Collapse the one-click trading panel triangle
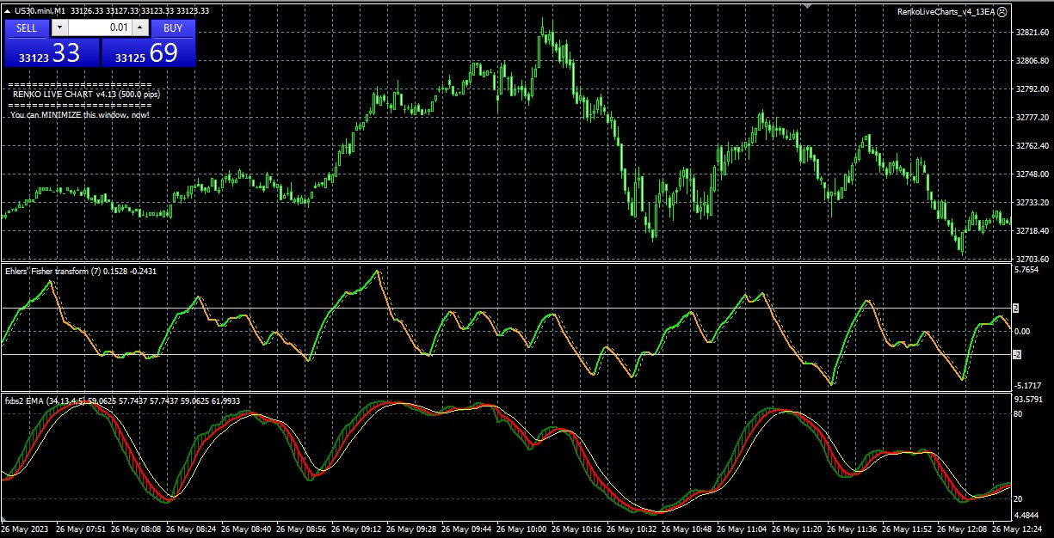 tap(8, 11)
